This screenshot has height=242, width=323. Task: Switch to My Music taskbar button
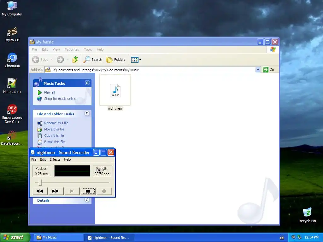click(58, 238)
